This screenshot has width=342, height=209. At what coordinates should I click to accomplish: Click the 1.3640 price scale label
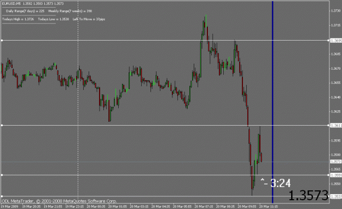335,97
